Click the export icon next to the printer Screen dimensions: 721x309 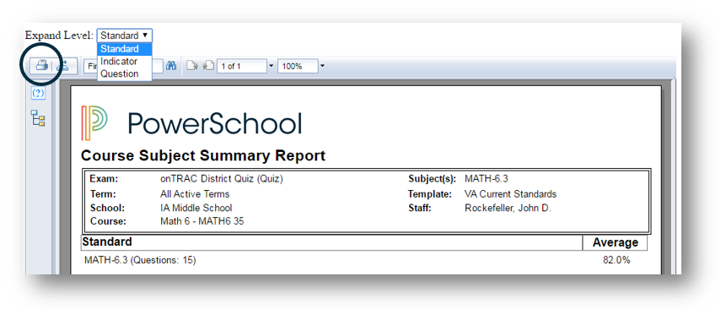[62, 66]
